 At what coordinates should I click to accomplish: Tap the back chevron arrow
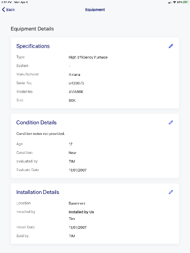pyautogui.click(x=4, y=10)
